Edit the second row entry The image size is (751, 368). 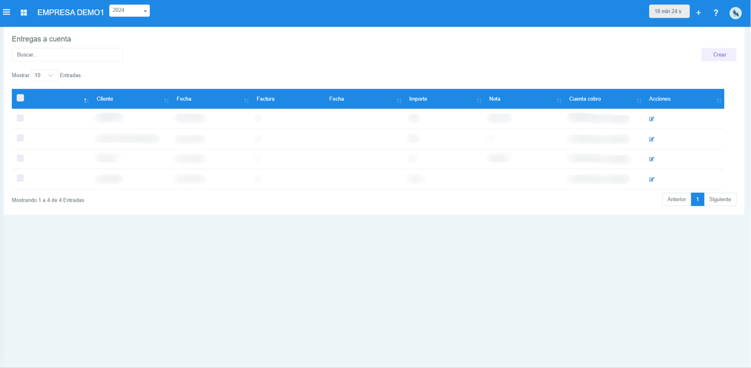coord(651,139)
